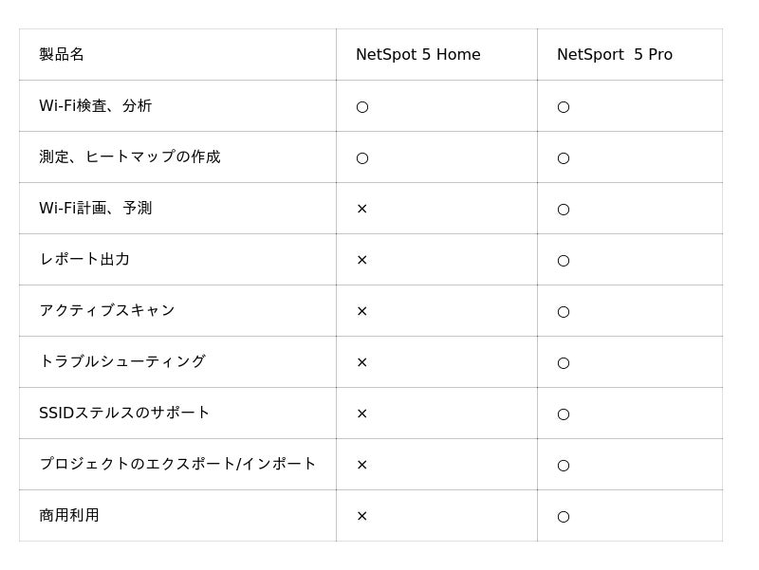Click the Home circle mark for ヒートマップの作成
Image resolution: width=759 pixels, height=570 pixels.
pyautogui.click(x=362, y=158)
